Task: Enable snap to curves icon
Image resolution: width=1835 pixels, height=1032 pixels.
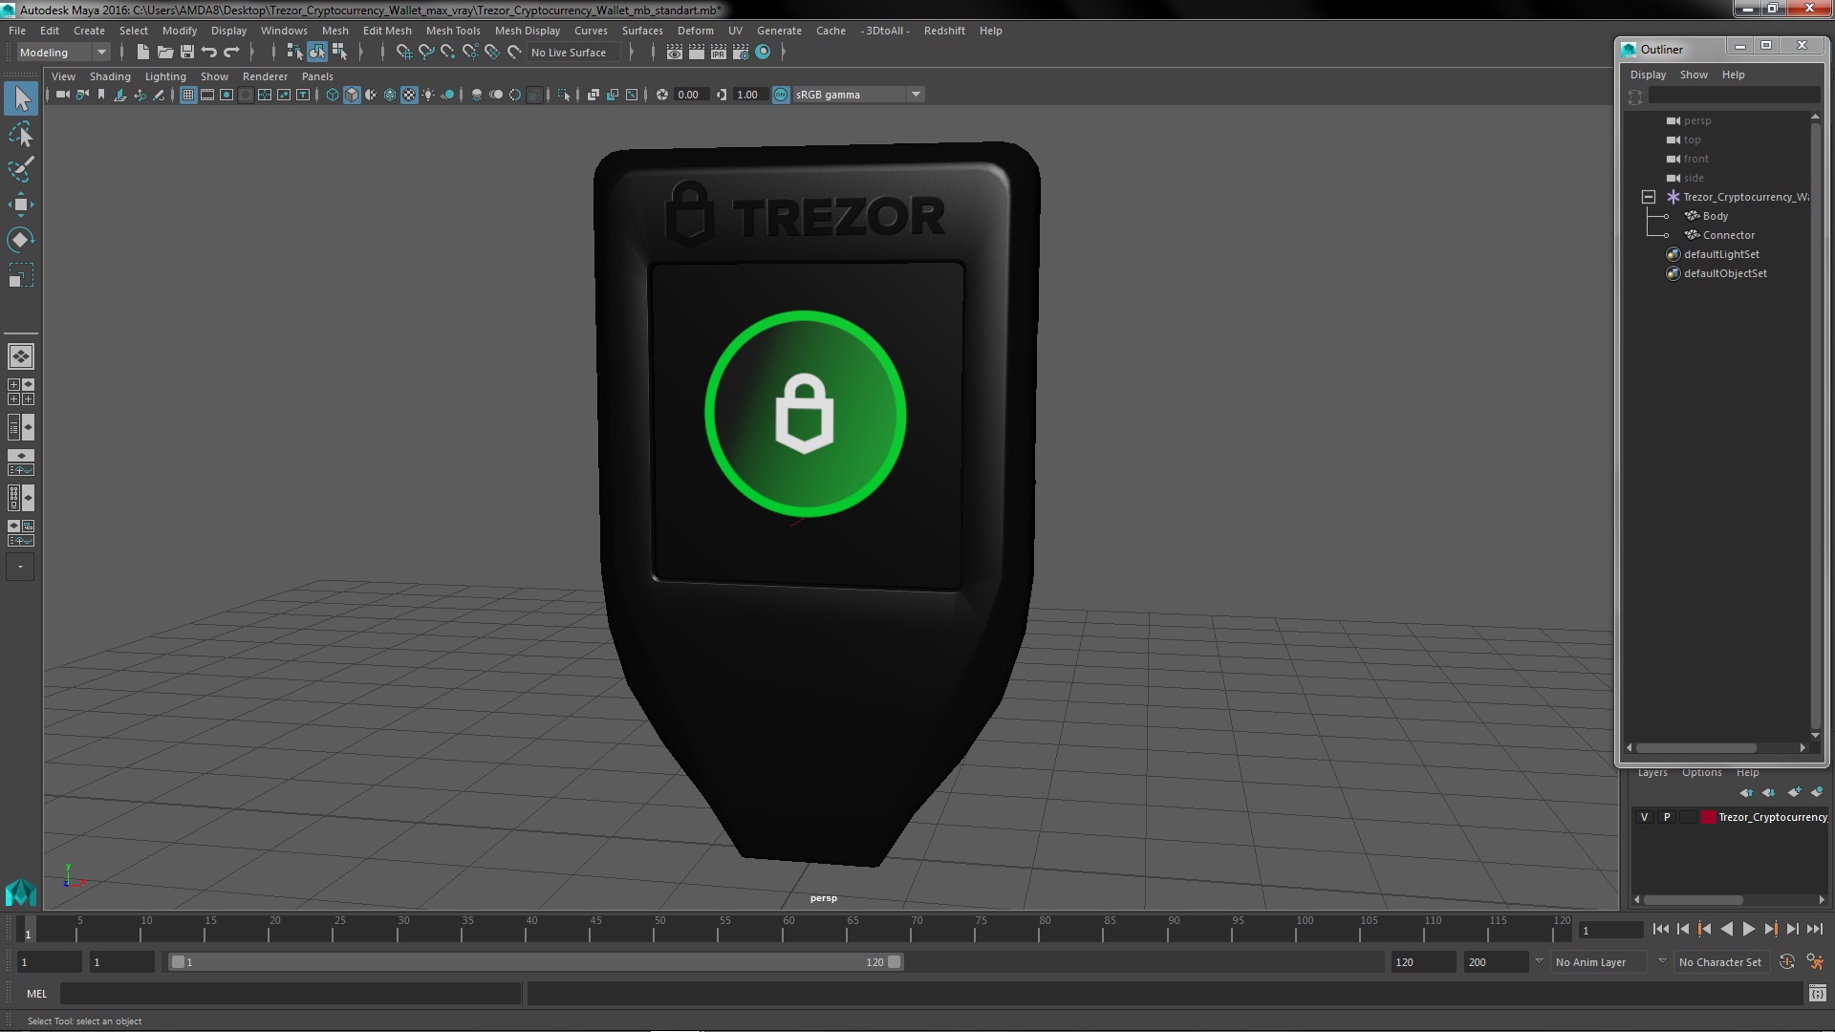Action: pyautogui.click(x=426, y=53)
